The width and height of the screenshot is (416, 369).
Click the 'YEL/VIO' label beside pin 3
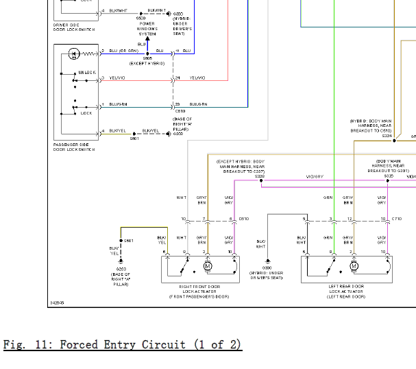(117, 78)
